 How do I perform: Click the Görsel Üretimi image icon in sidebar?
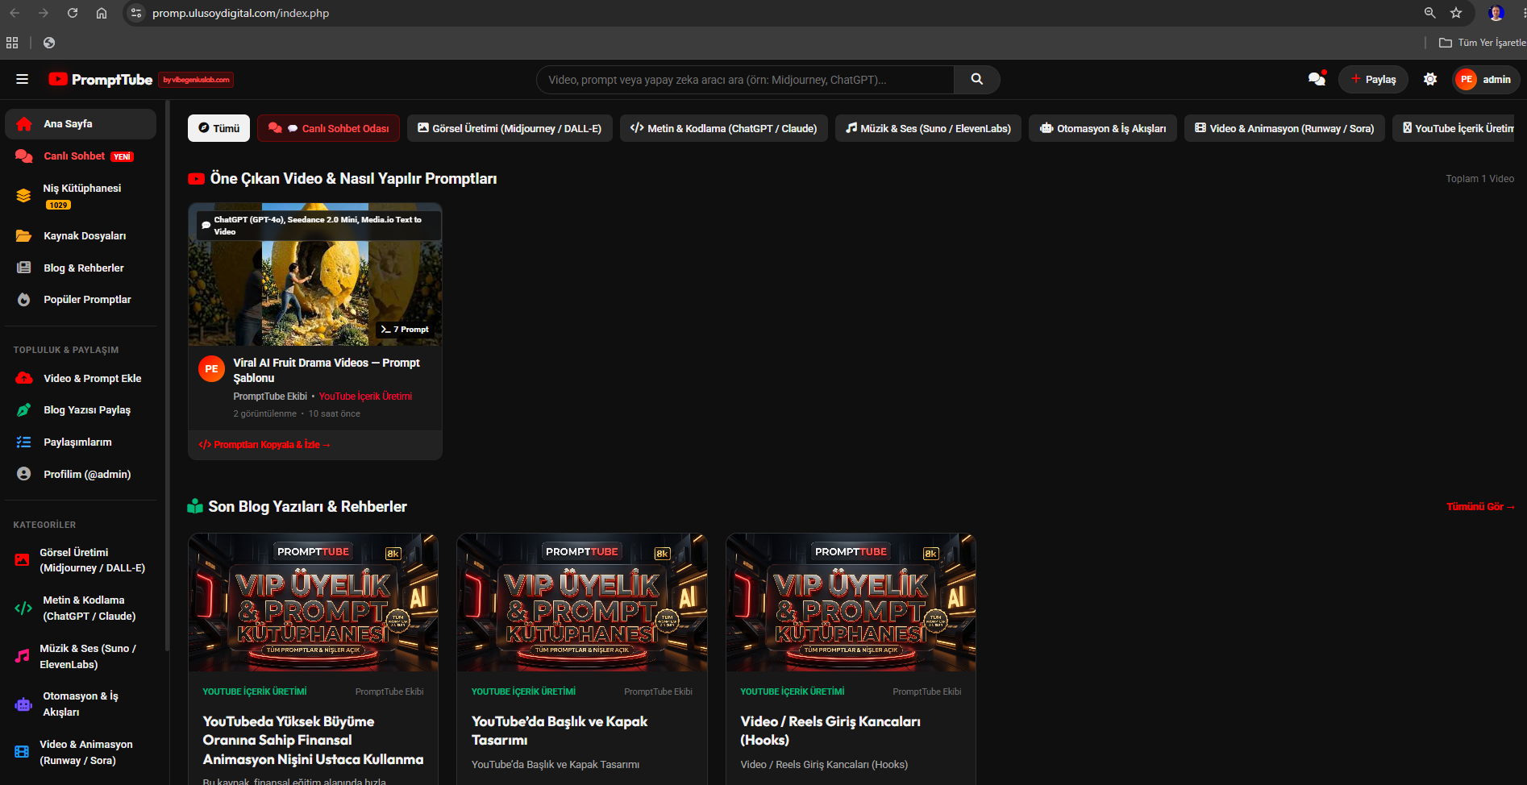pos(22,560)
